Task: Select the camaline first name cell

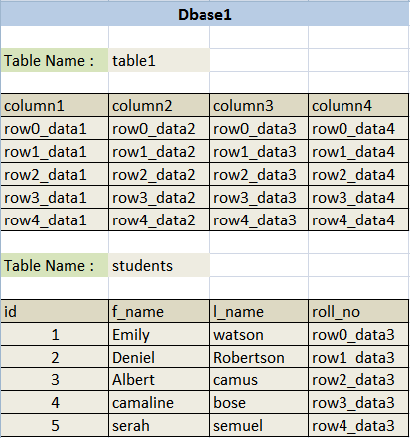Action: [x=159, y=402]
